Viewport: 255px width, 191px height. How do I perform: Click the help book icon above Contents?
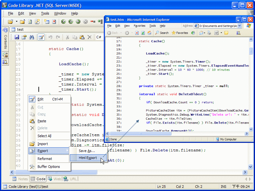[x=5, y=30]
